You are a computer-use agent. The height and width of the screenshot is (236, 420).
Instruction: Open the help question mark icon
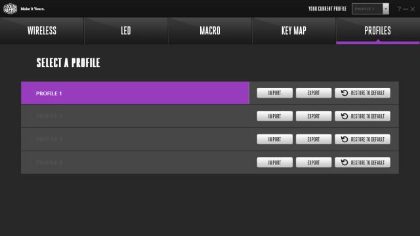(399, 9)
